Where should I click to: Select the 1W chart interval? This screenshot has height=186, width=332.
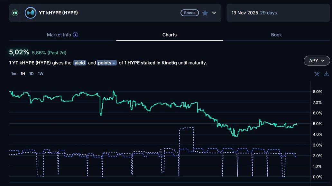(x=41, y=74)
